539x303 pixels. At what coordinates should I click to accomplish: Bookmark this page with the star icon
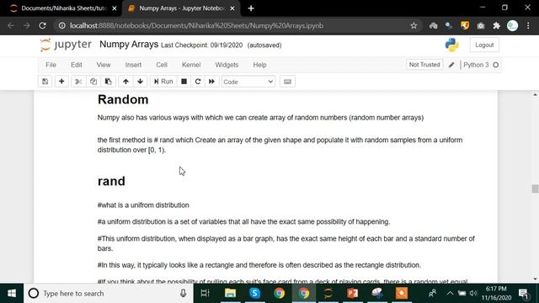(x=414, y=25)
